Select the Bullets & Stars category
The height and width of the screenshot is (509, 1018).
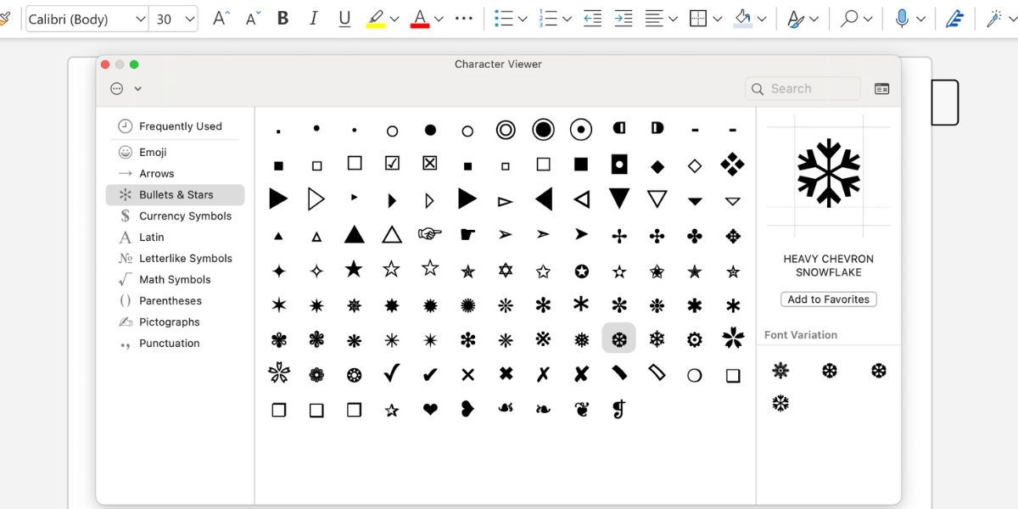point(174,194)
